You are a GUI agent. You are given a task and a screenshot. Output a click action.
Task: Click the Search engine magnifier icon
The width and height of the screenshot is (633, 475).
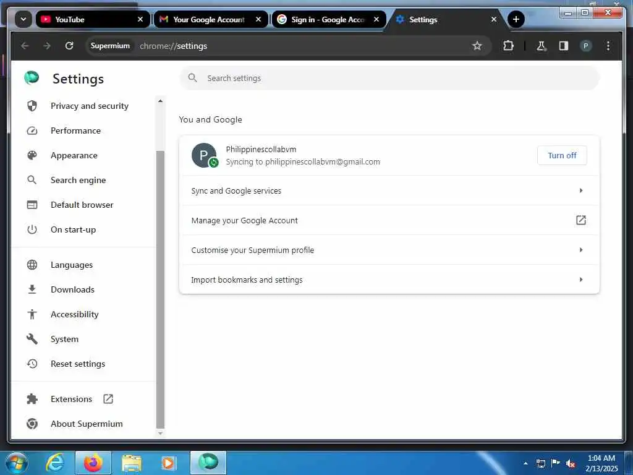[32, 180]
